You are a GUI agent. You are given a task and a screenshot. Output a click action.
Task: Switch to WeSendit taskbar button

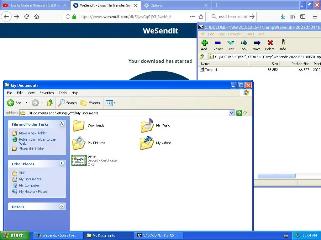click(x=58, y=236)
